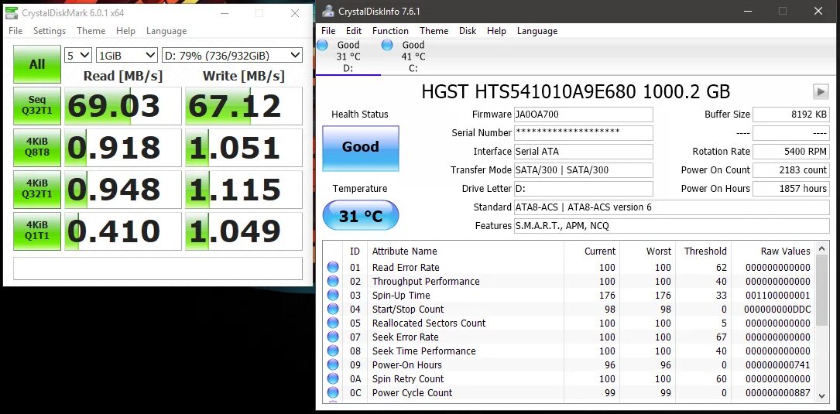Click the SMART list scrollbar thumb
Image resolution: width=840 pixels, height=414 pixels.
pos(821,290)
